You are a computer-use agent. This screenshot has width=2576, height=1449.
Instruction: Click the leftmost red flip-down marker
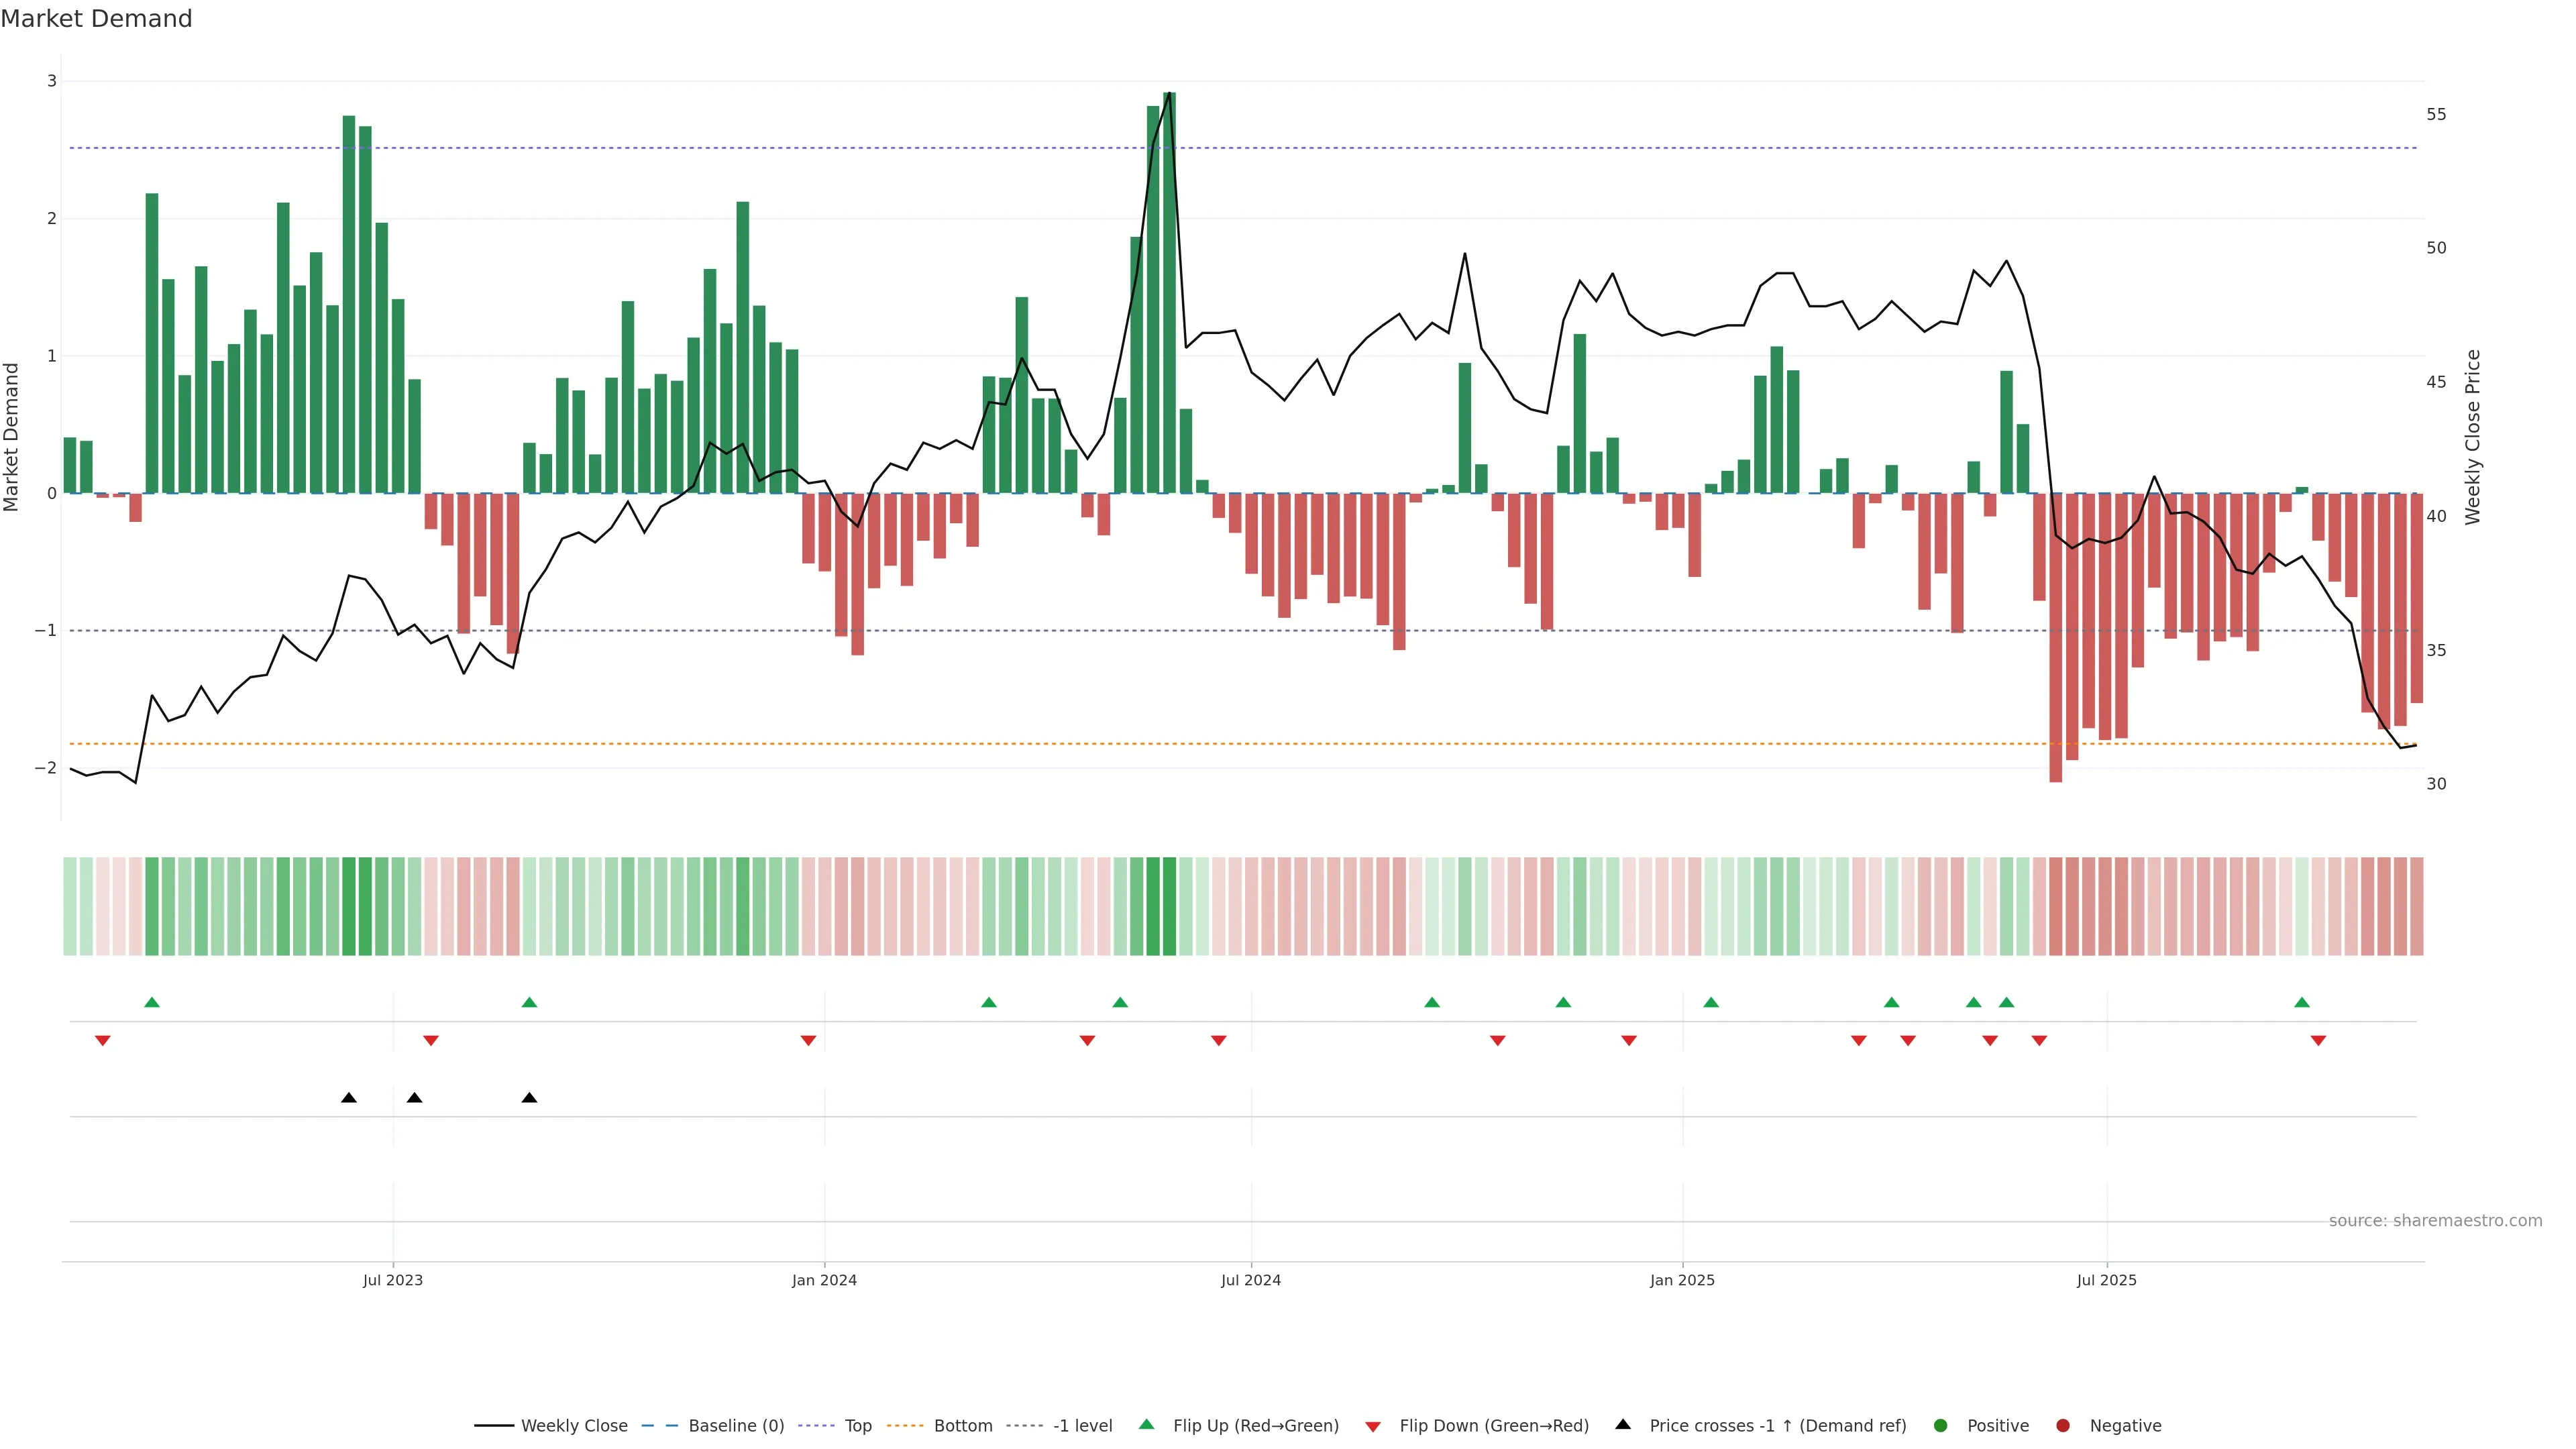click(x=102, y=1041)
